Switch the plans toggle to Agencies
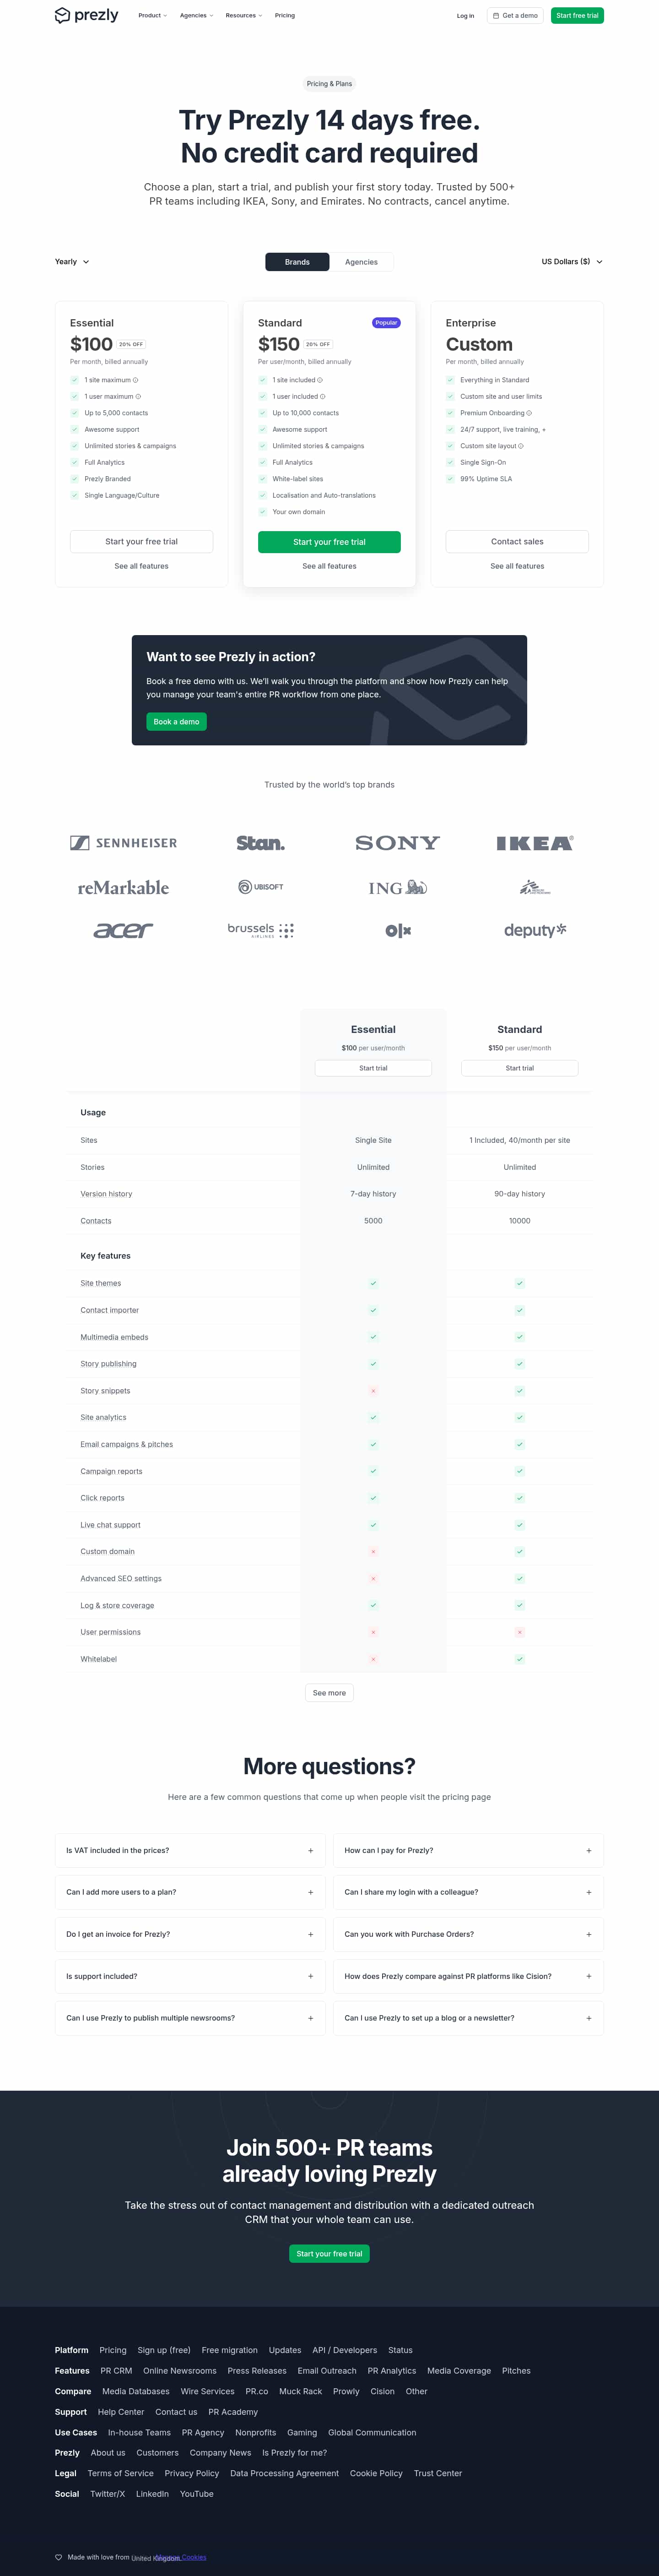Screen dimensions: 659x2576 click(x=361, y=262)
